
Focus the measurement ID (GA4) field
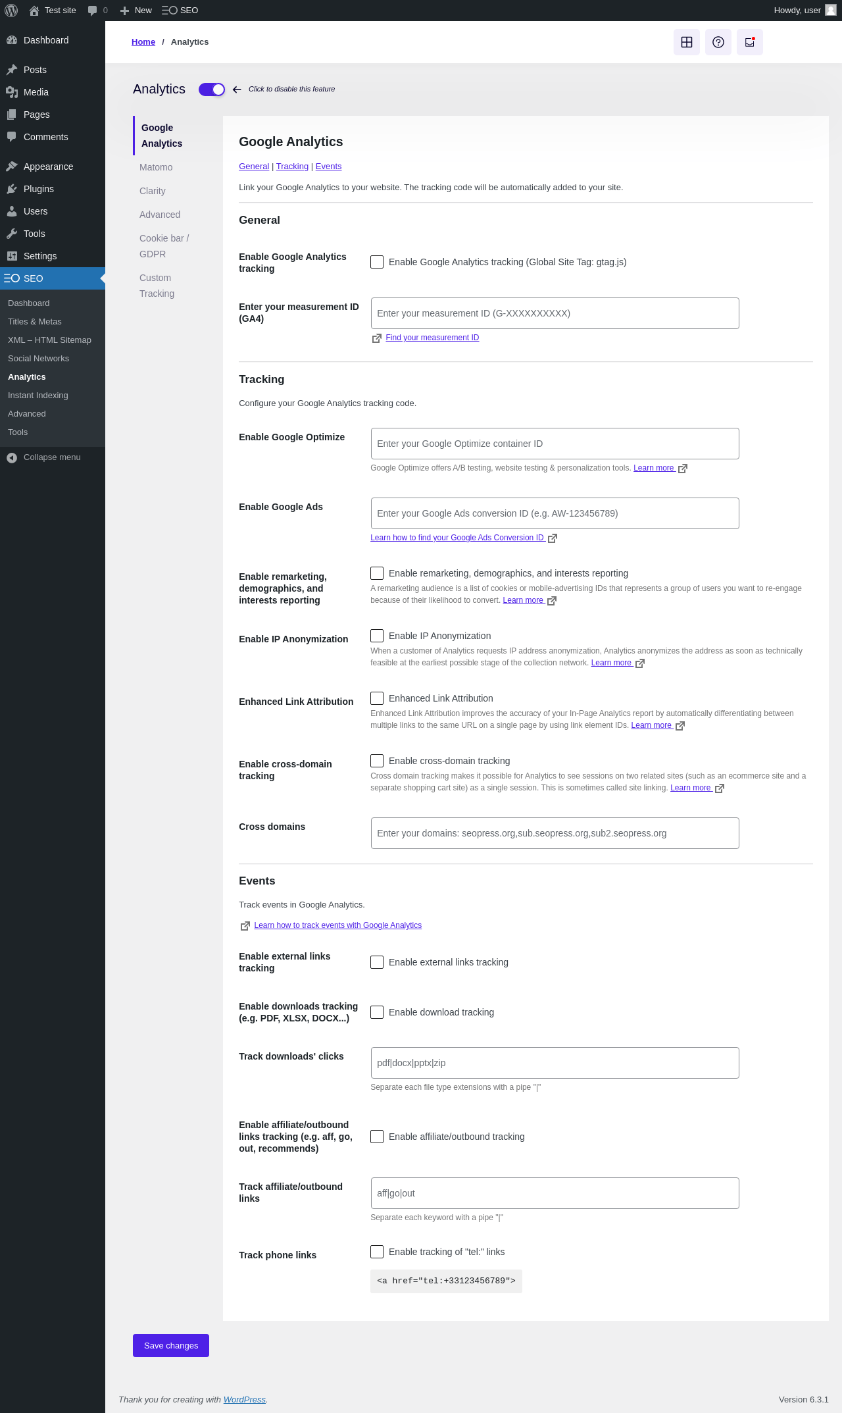(x=555, y=313)
